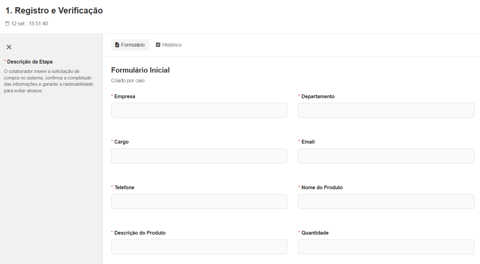Click the document icon in Formulário tab

[117, 45]
